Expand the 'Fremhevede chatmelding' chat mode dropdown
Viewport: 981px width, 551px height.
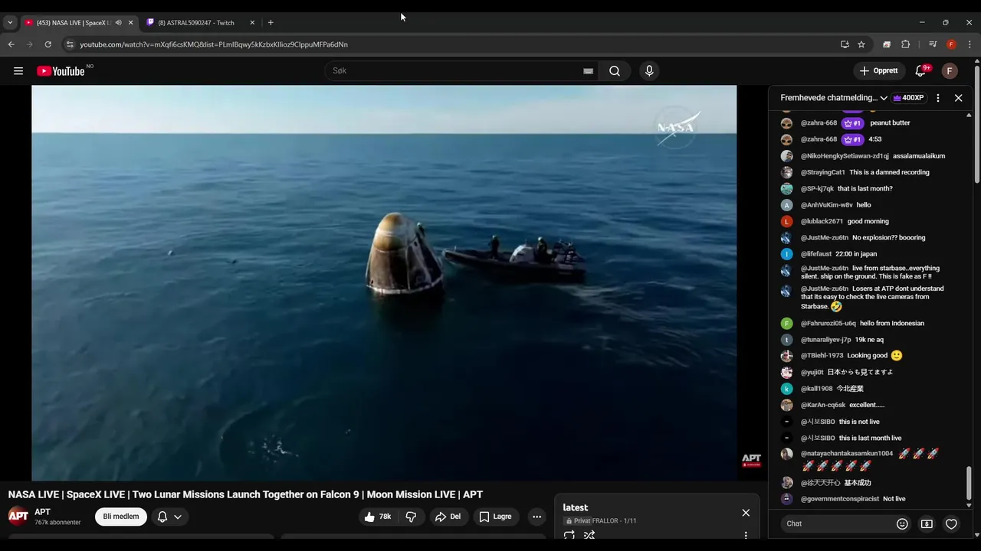click(834, 98)
